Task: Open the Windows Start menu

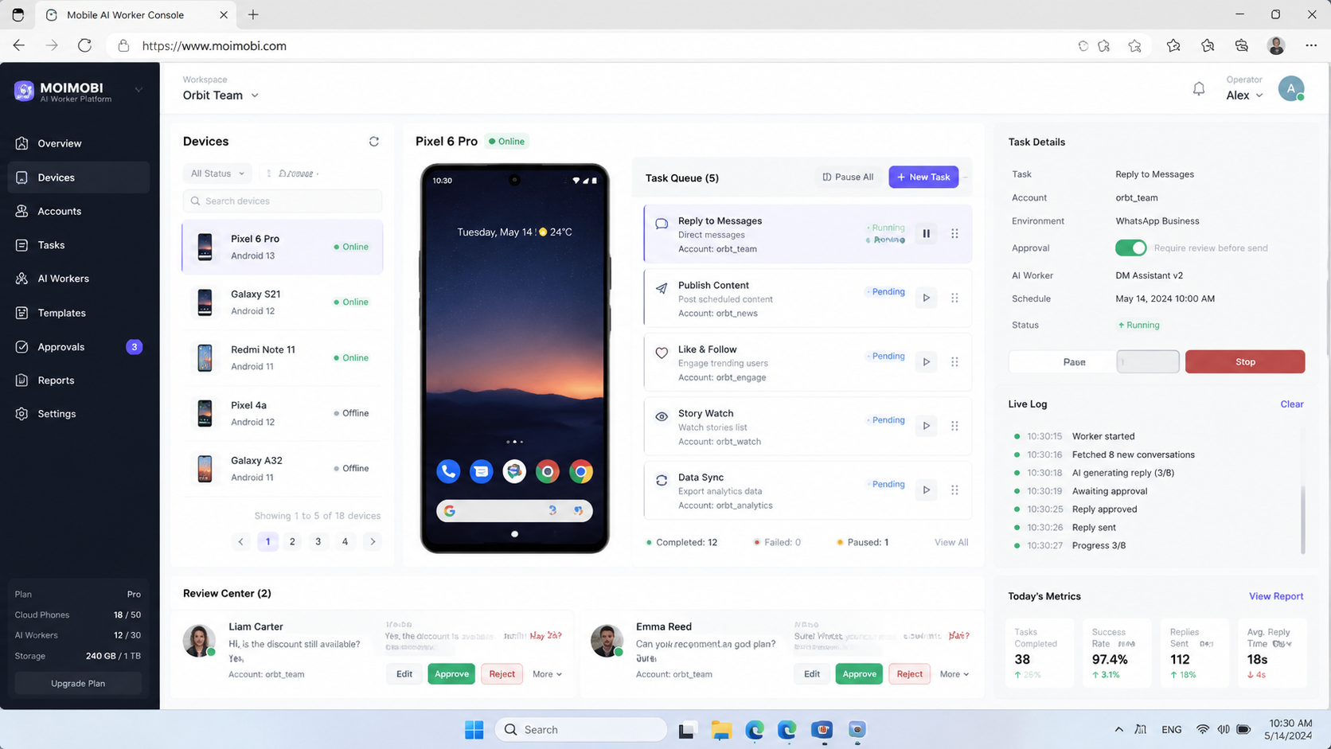Action: 474,730
